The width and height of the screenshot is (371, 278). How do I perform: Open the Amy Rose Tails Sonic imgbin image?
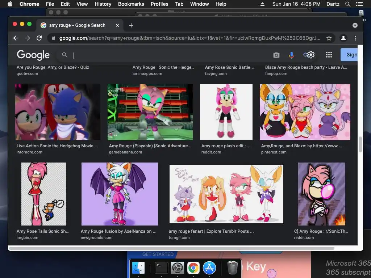pos(43,194)
